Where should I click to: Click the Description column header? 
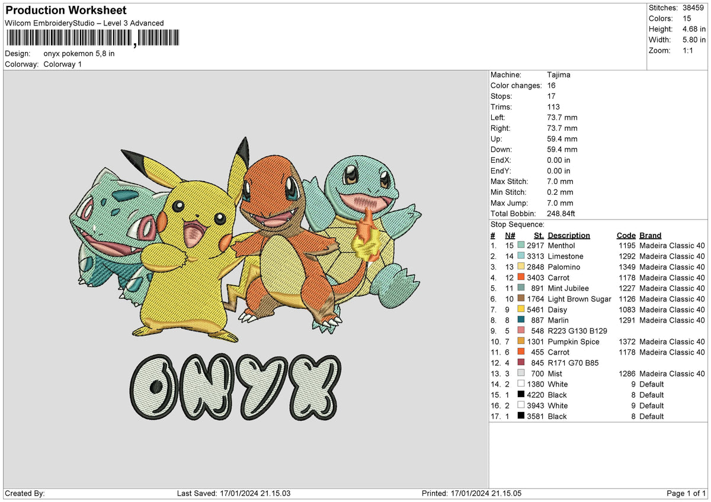click(x=569, y=235)
